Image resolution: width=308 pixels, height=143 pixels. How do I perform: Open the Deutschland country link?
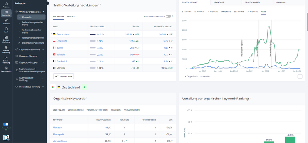pos(63,34)
